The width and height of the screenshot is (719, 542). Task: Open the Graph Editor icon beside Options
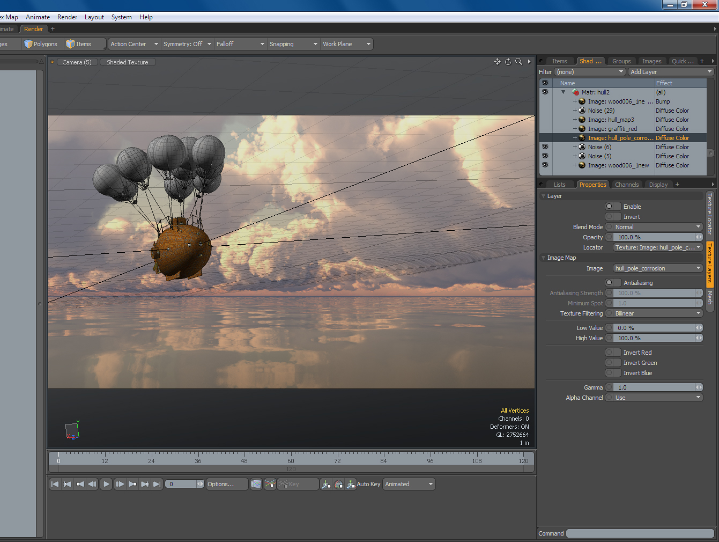(x=256, y=484)
